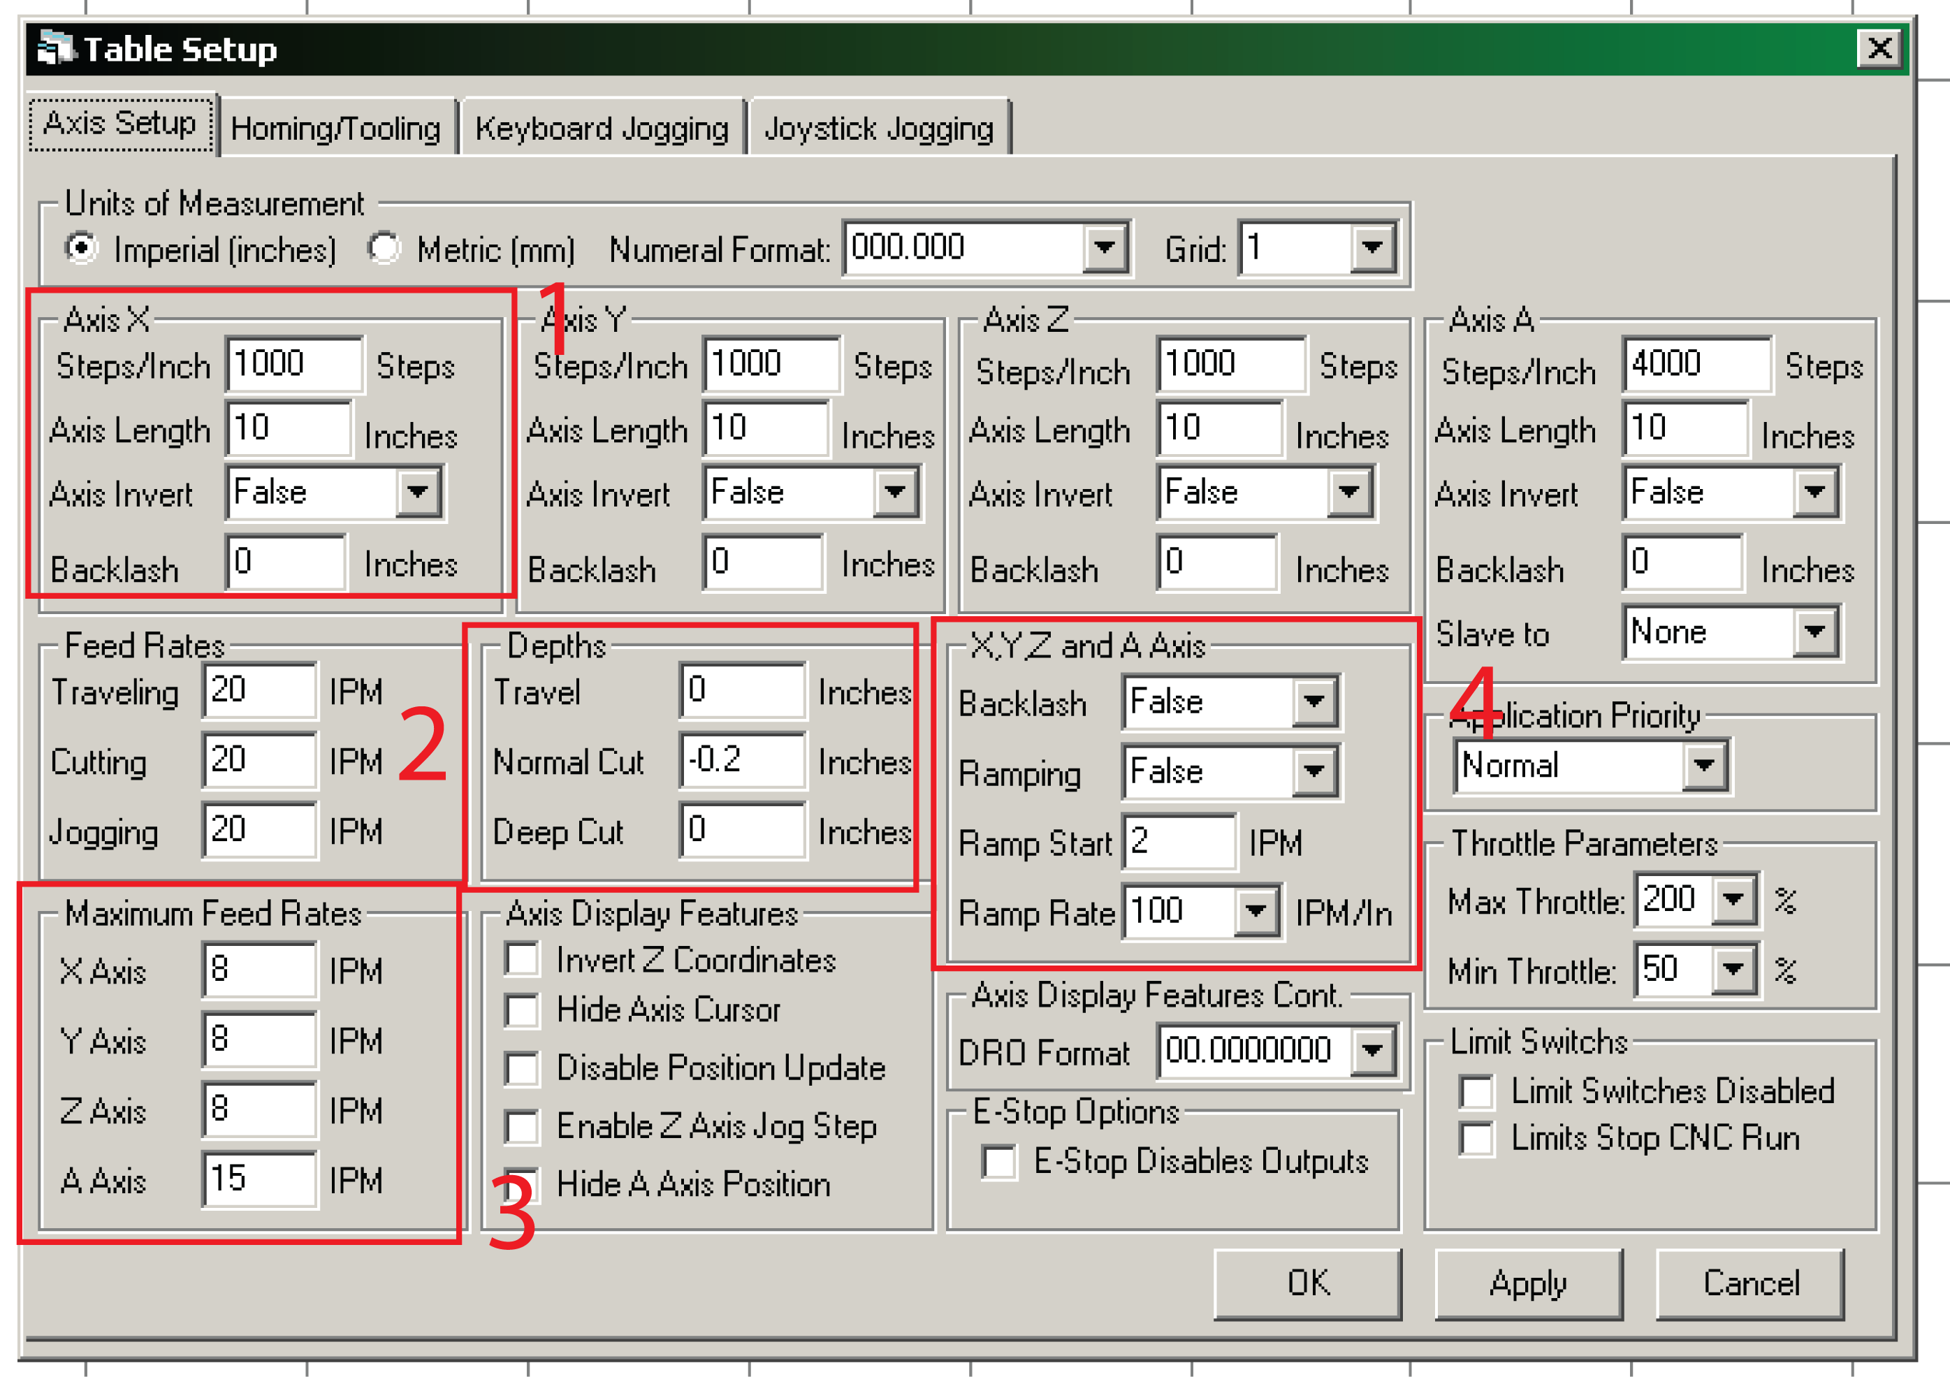The height and width of the screenshot is (1377, 1950).
Task: Click Ramp Start IPM field
Action: point(1179,841)
